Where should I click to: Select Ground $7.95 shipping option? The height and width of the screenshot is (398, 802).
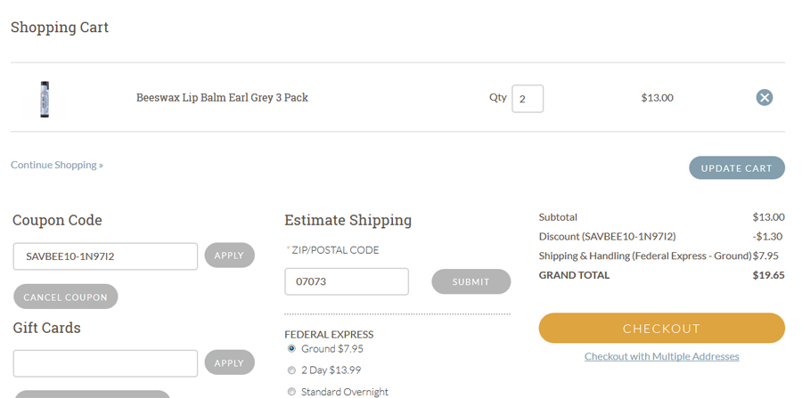point(291,348)
